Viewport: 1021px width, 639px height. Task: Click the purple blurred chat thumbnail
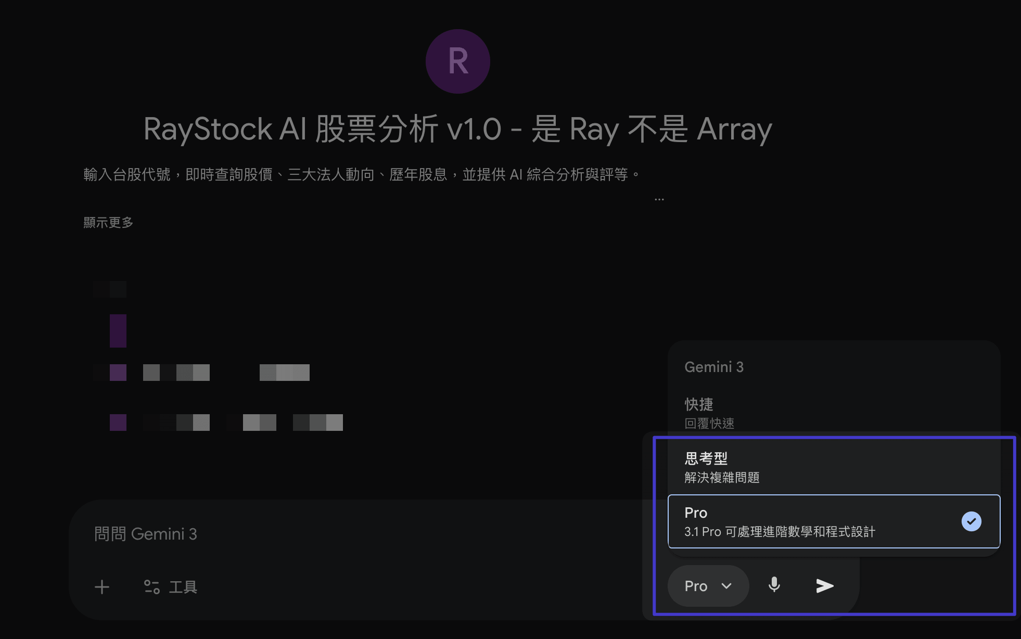(118, 330)
